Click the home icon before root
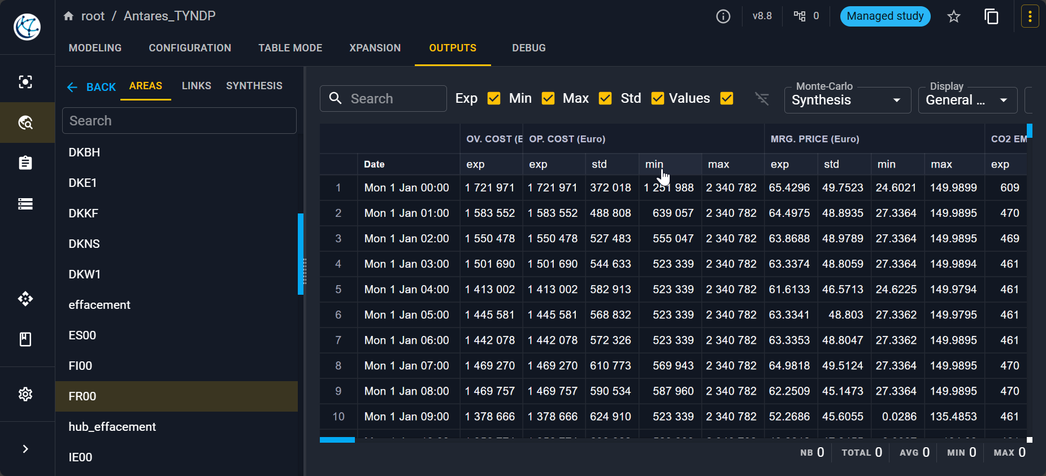1046x476 pixels. 68,16
